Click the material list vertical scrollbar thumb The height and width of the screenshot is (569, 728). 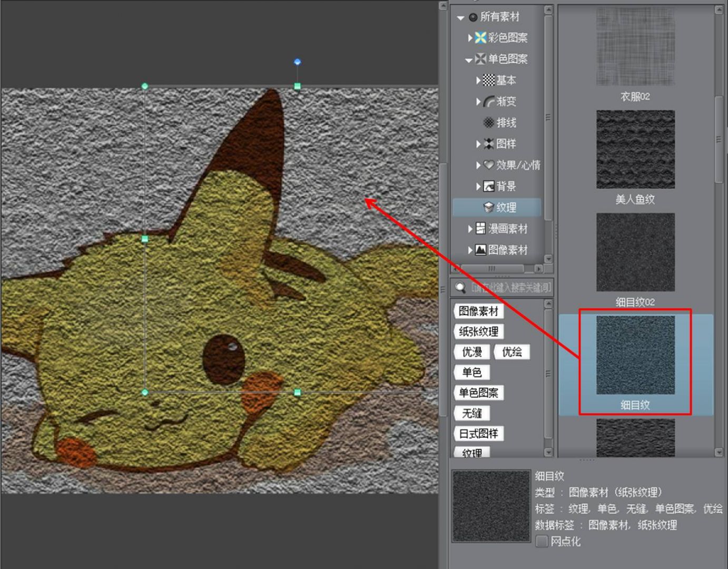pyautogui.click(x=719, y=140)
